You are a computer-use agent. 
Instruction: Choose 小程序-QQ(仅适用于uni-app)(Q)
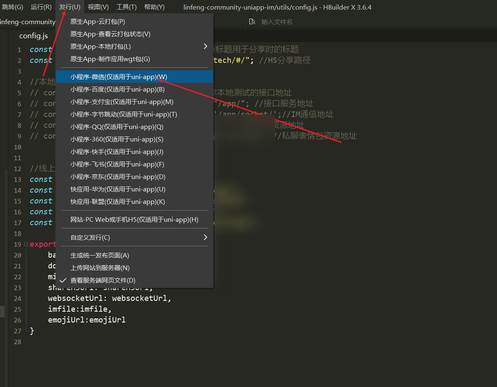click(134, 127)
